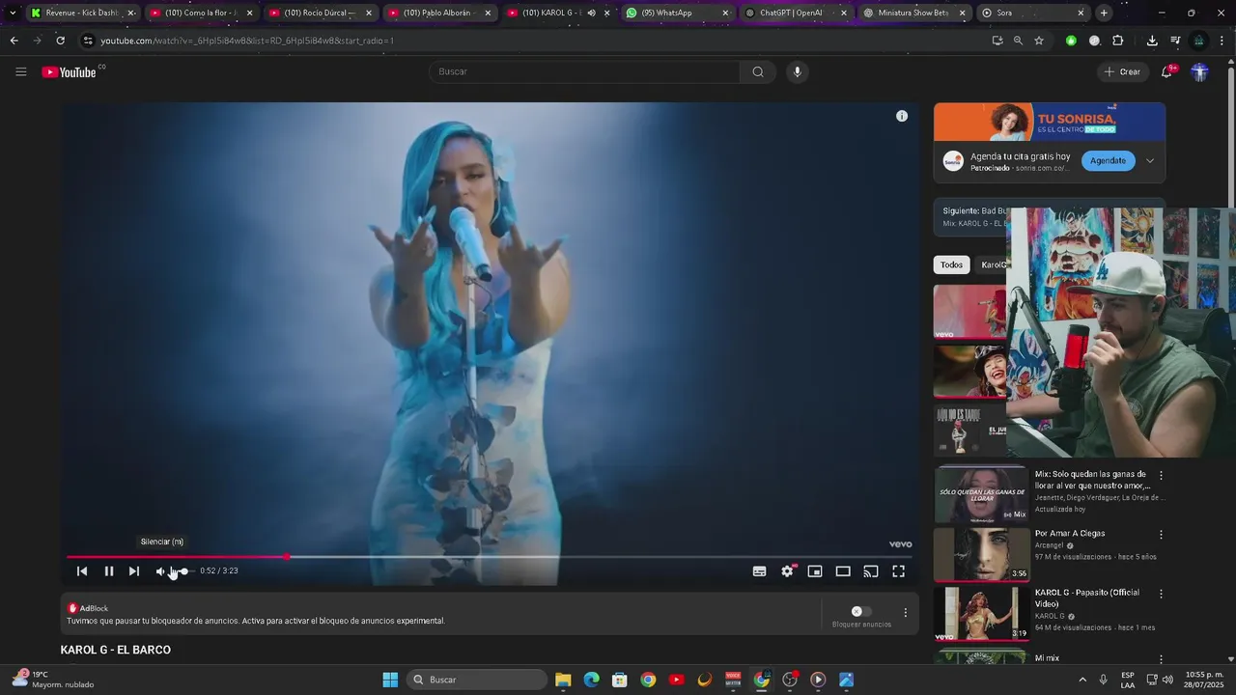Image resolution: width=1236 pixels, height=695 pixels.
Task: Switch to theater mode
Action: click(843, 571)
